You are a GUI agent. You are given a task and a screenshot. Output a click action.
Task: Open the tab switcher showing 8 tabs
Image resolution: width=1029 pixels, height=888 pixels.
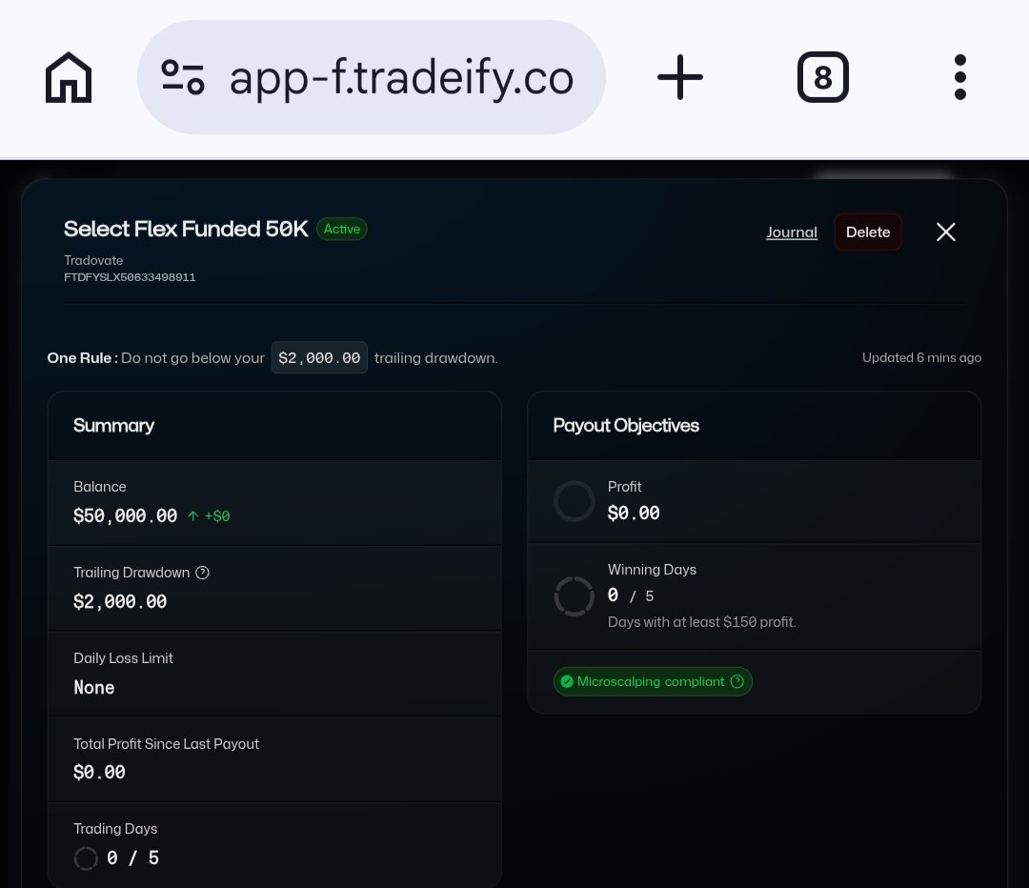[x=823, y=77]
